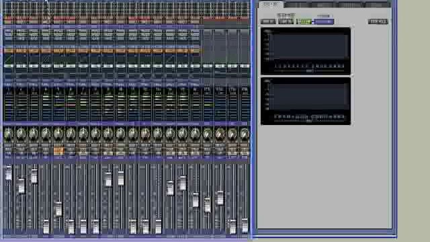Click the channel 18 pan knob
430x242 pixels.
pyautogui.click(x=220, y=134)
